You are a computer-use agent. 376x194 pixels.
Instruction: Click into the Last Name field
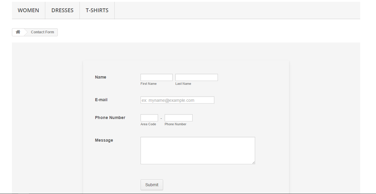coord(196,77)
